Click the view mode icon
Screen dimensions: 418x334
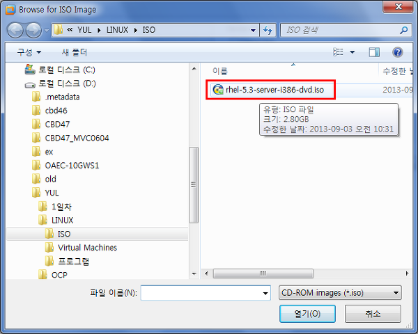click(338, 52)
